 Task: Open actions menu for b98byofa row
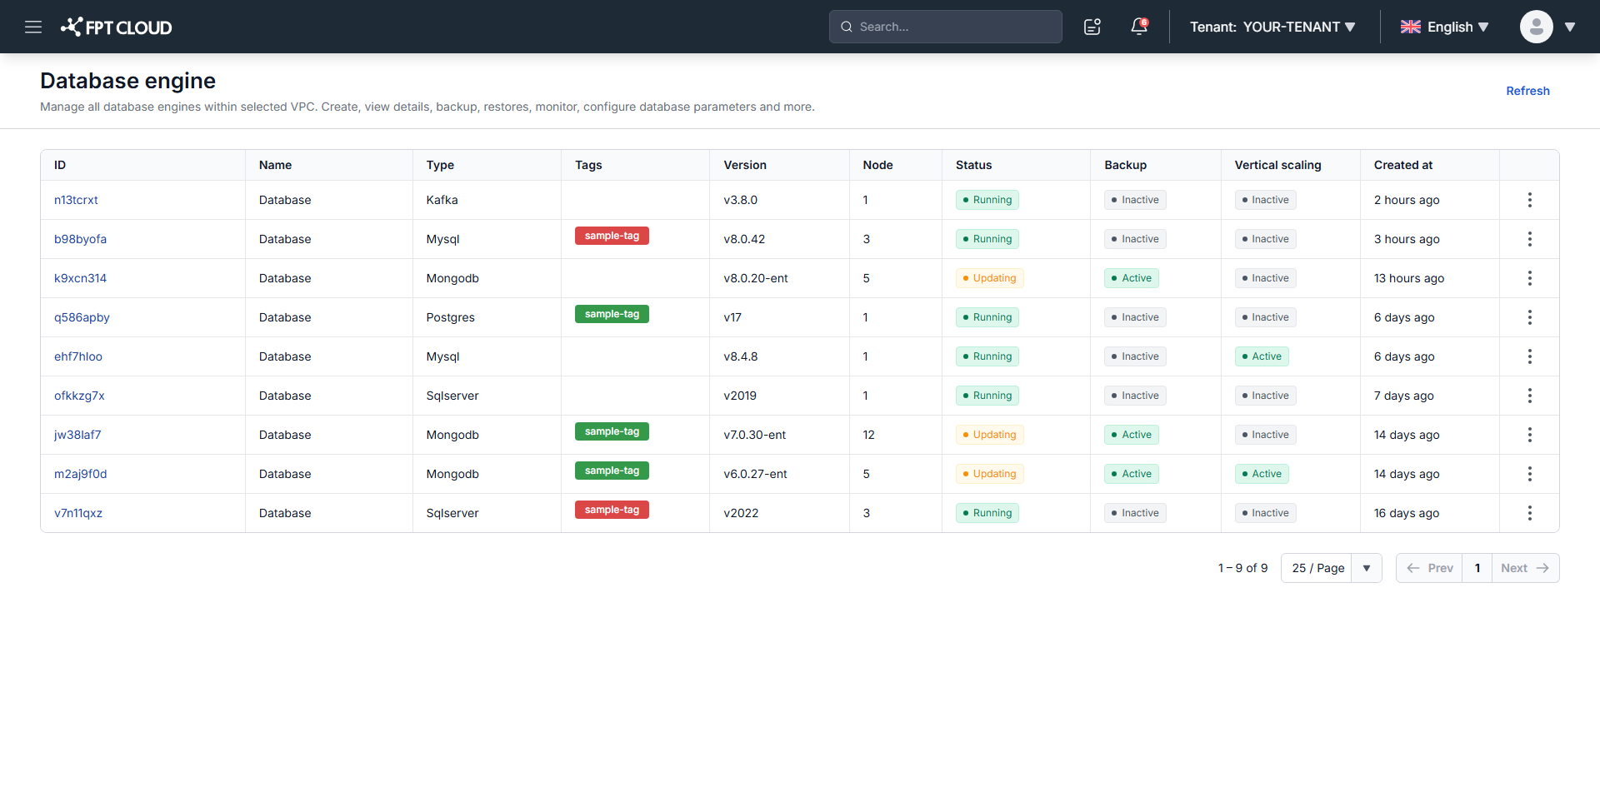click(x=1529, y=239)
